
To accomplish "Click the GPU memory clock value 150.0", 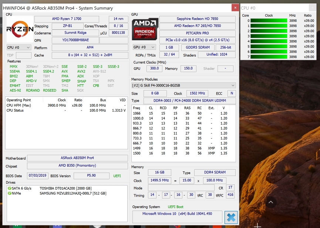I will click(188, 68).
